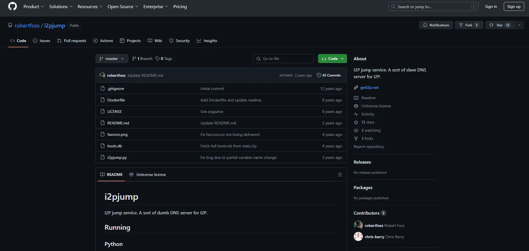529x251 pixels.
Task: Click robertfoss contributor avatar
Action: tap(358, 225)
